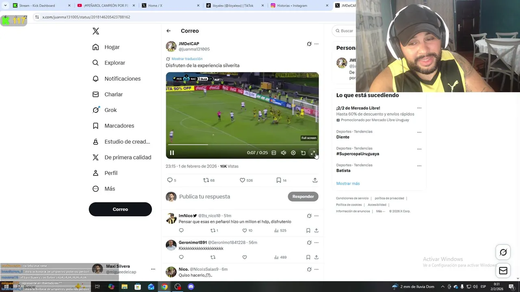Bookmark ImNico's comment
Screen dimensions: 520x292
click(308, 230)
